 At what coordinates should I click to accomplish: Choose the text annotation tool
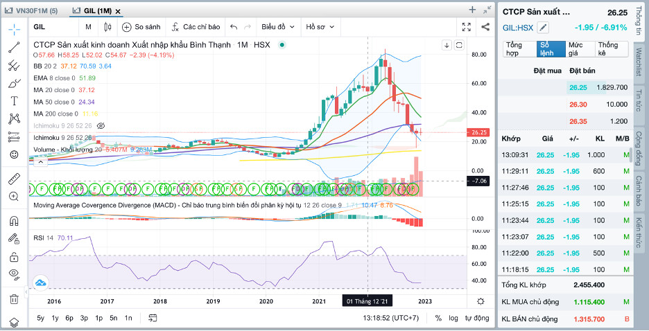point(14,101)
